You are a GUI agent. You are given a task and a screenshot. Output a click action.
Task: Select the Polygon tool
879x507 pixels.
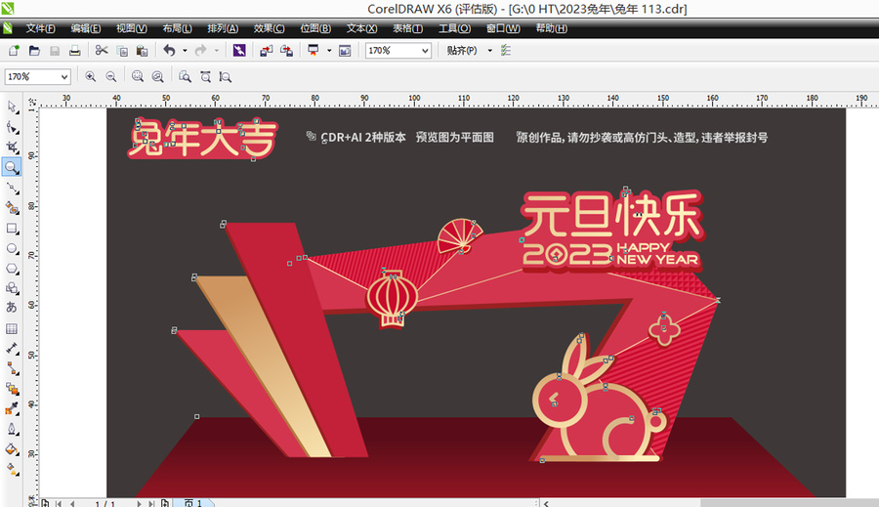pos(12,269)
